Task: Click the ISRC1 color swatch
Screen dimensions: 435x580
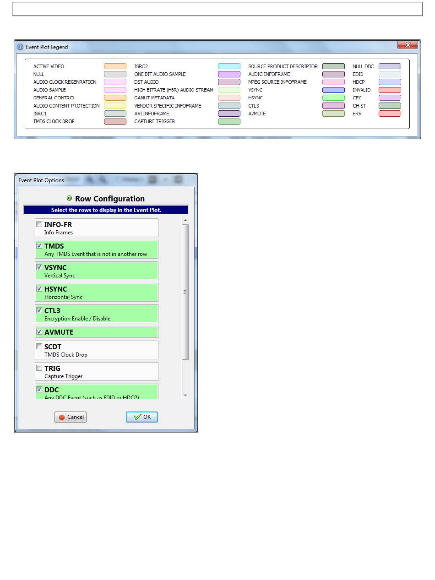Action: tap(115, 114)
